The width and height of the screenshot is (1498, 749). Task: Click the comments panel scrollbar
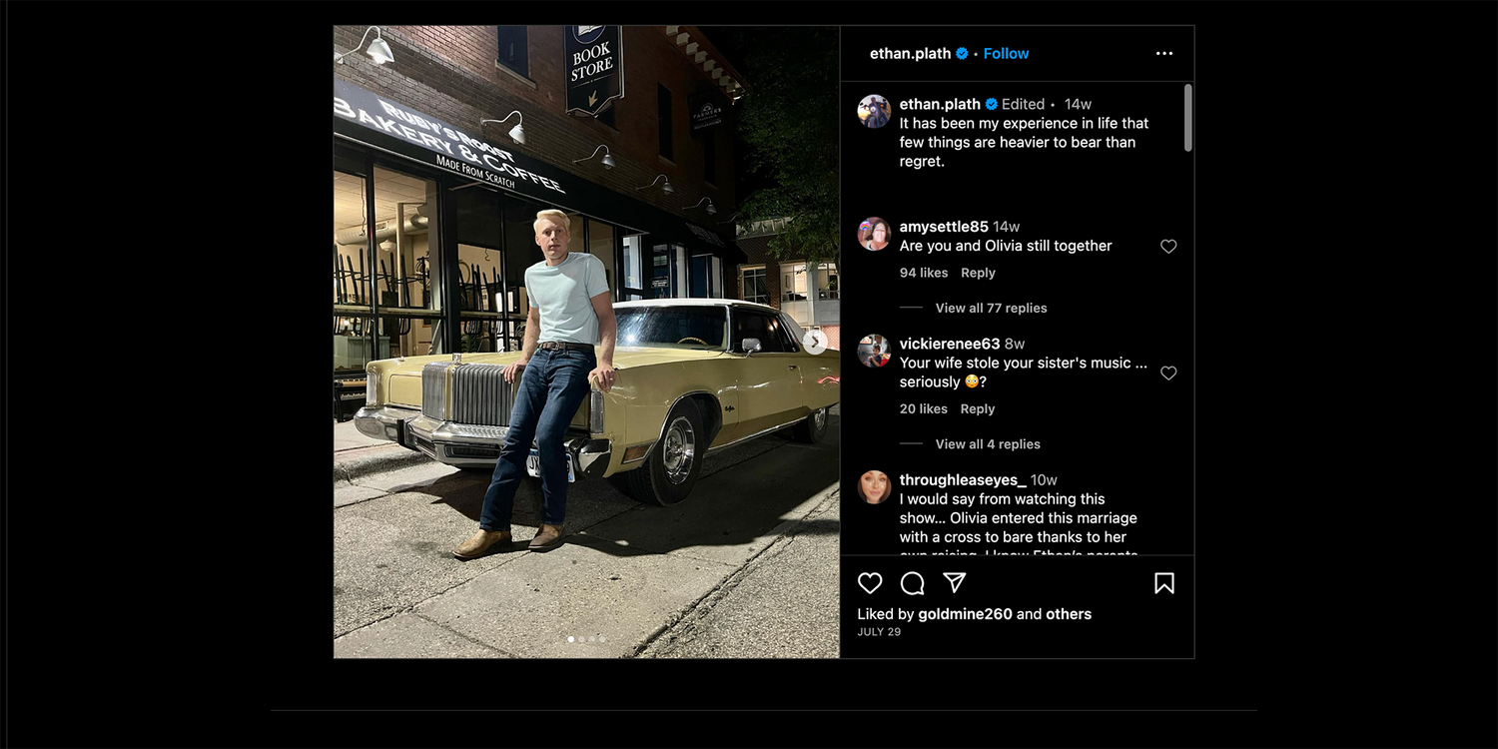point(1187,118)
